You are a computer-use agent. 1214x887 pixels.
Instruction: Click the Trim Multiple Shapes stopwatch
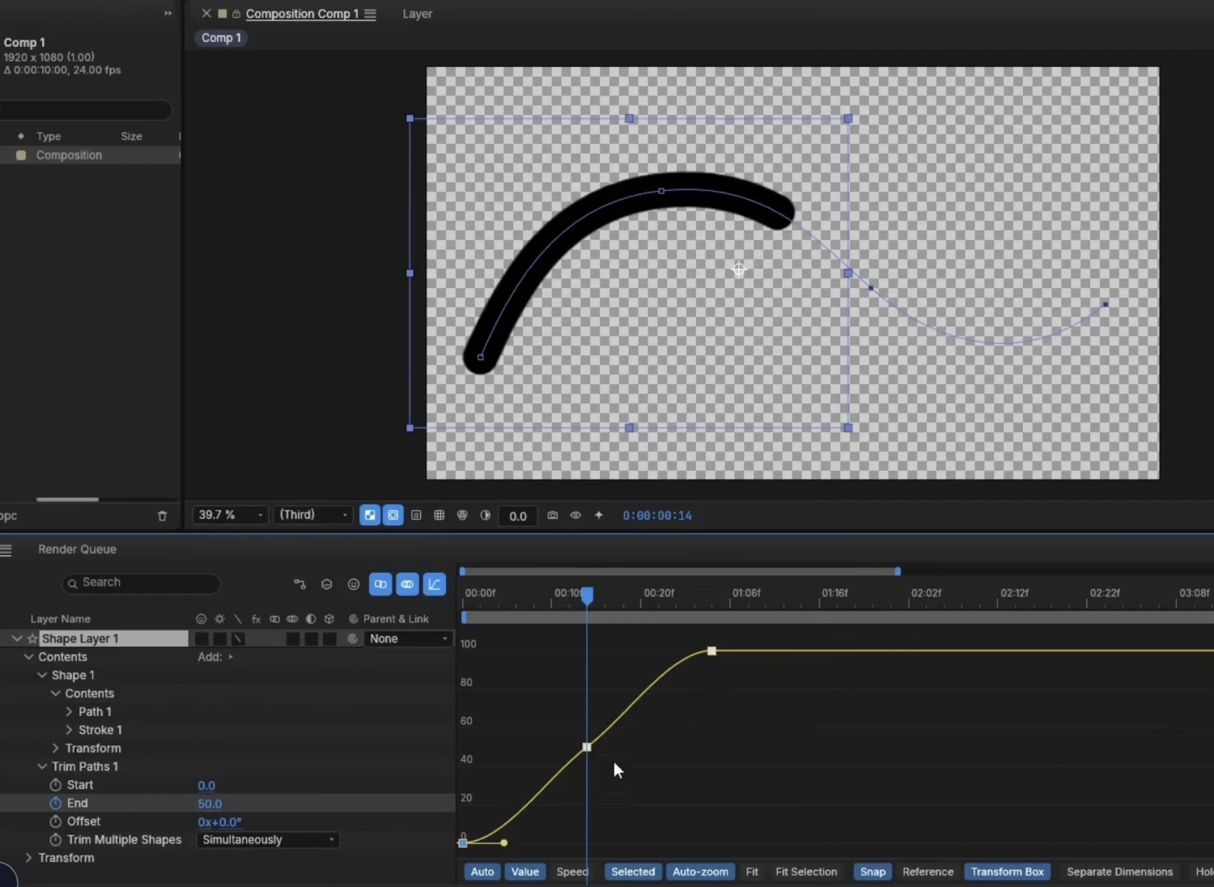55,840
